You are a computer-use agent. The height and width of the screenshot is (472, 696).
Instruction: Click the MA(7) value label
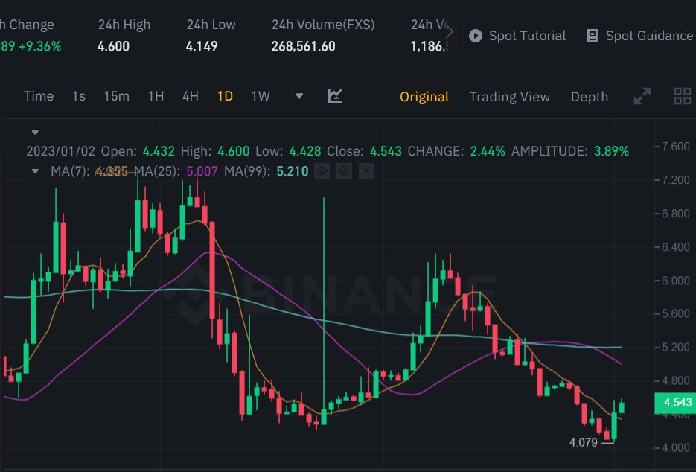111,171
